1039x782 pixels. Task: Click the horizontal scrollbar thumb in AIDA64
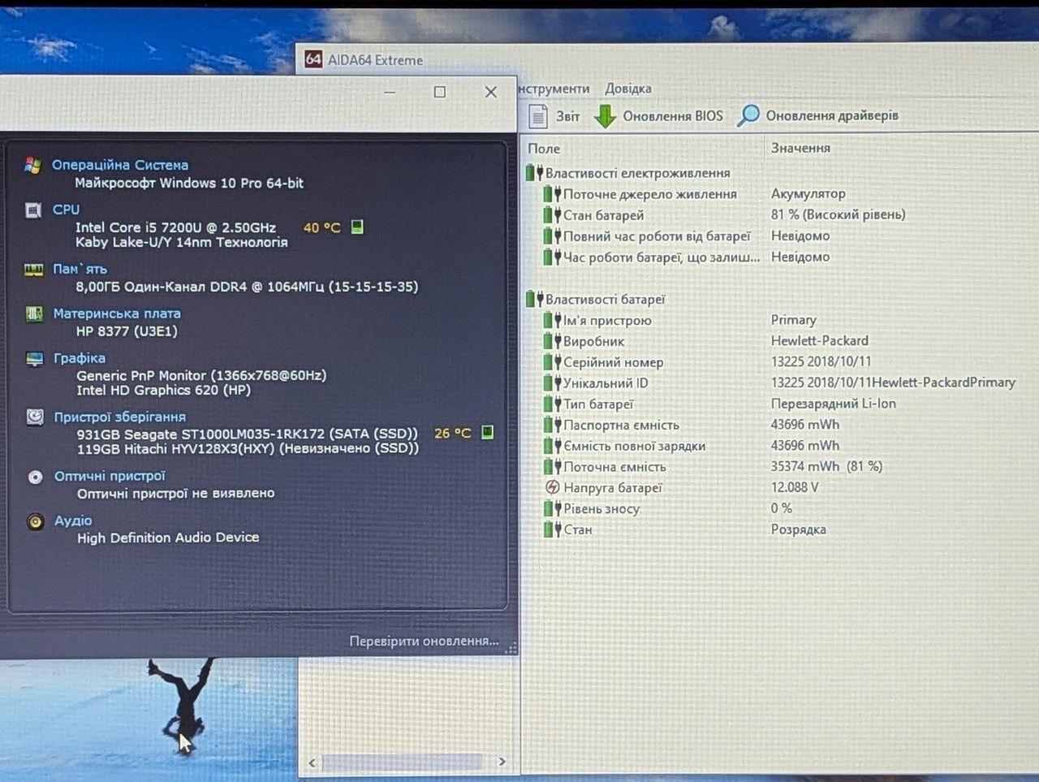tap(403, 763)
